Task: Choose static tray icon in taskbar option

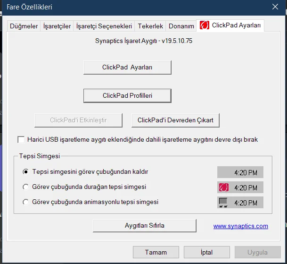Action: (25, 187)
